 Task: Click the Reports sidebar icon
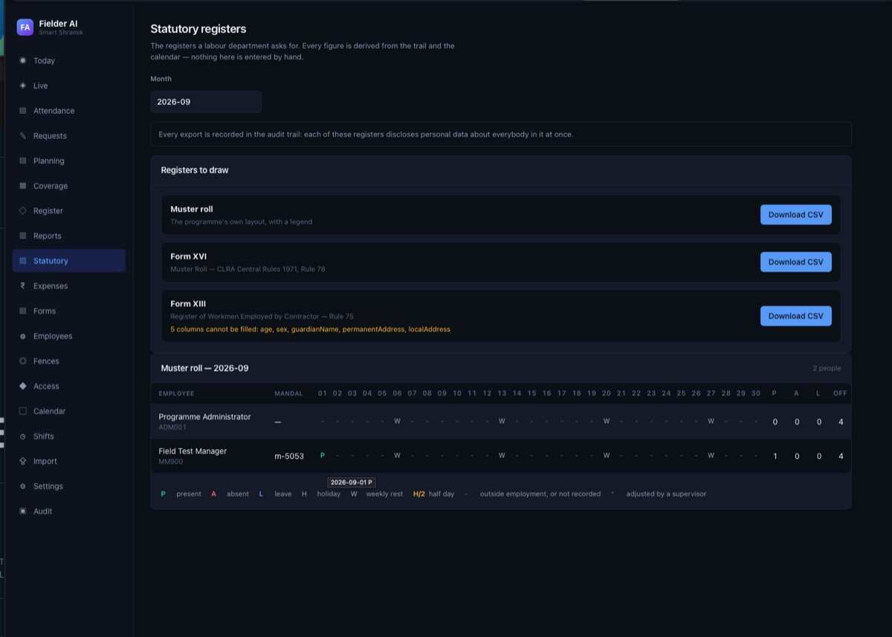[x=23, y=236]
